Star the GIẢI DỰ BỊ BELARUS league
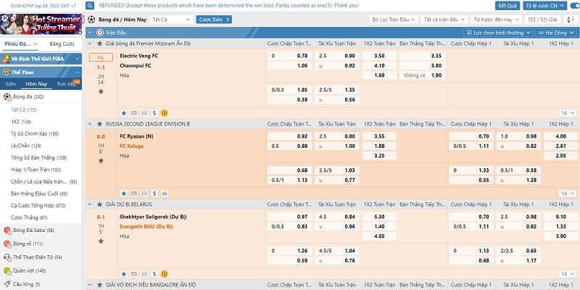 99,204
